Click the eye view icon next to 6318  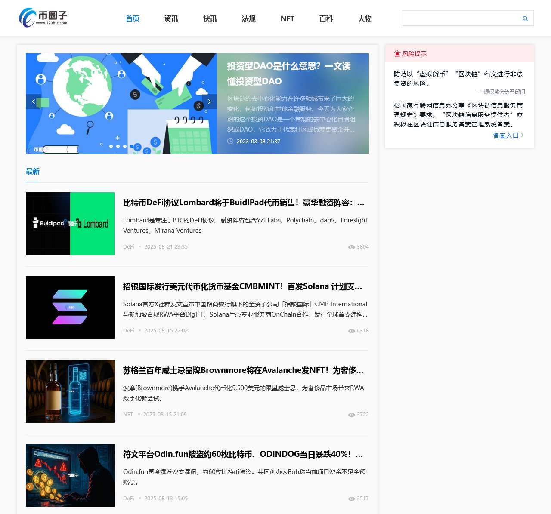coord(352,331)
